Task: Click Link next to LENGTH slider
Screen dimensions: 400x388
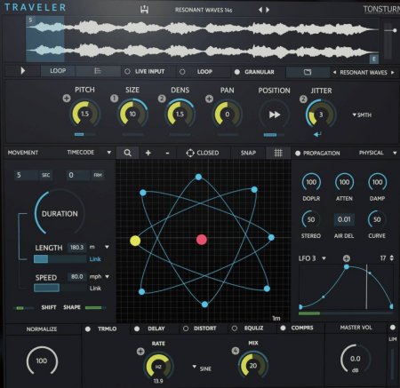Action: tap(95, 259)
